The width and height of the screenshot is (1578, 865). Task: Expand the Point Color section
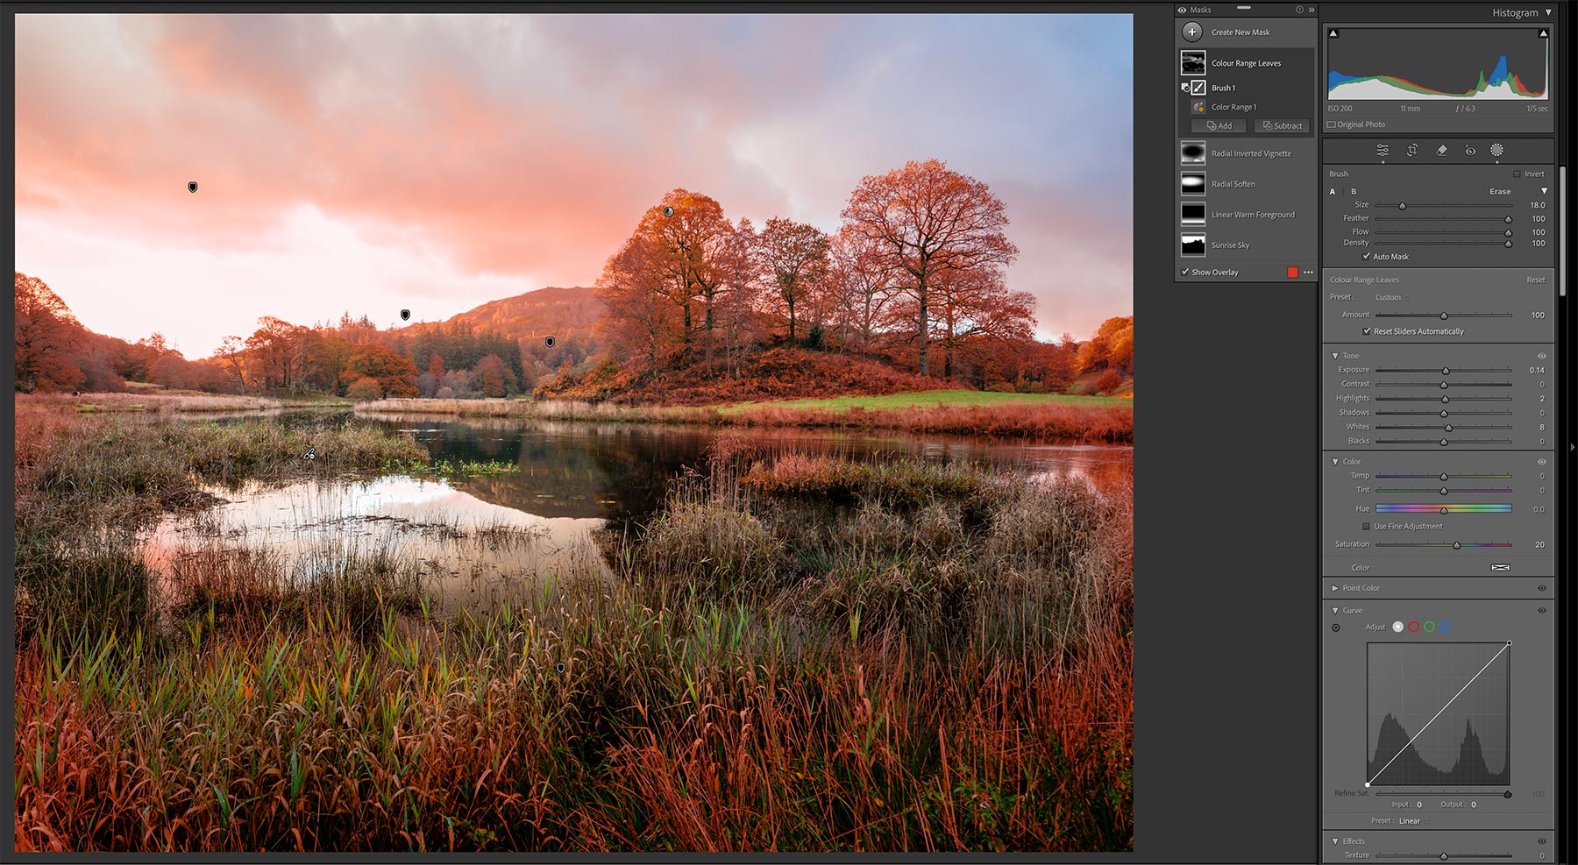[x=1335, y=588]
